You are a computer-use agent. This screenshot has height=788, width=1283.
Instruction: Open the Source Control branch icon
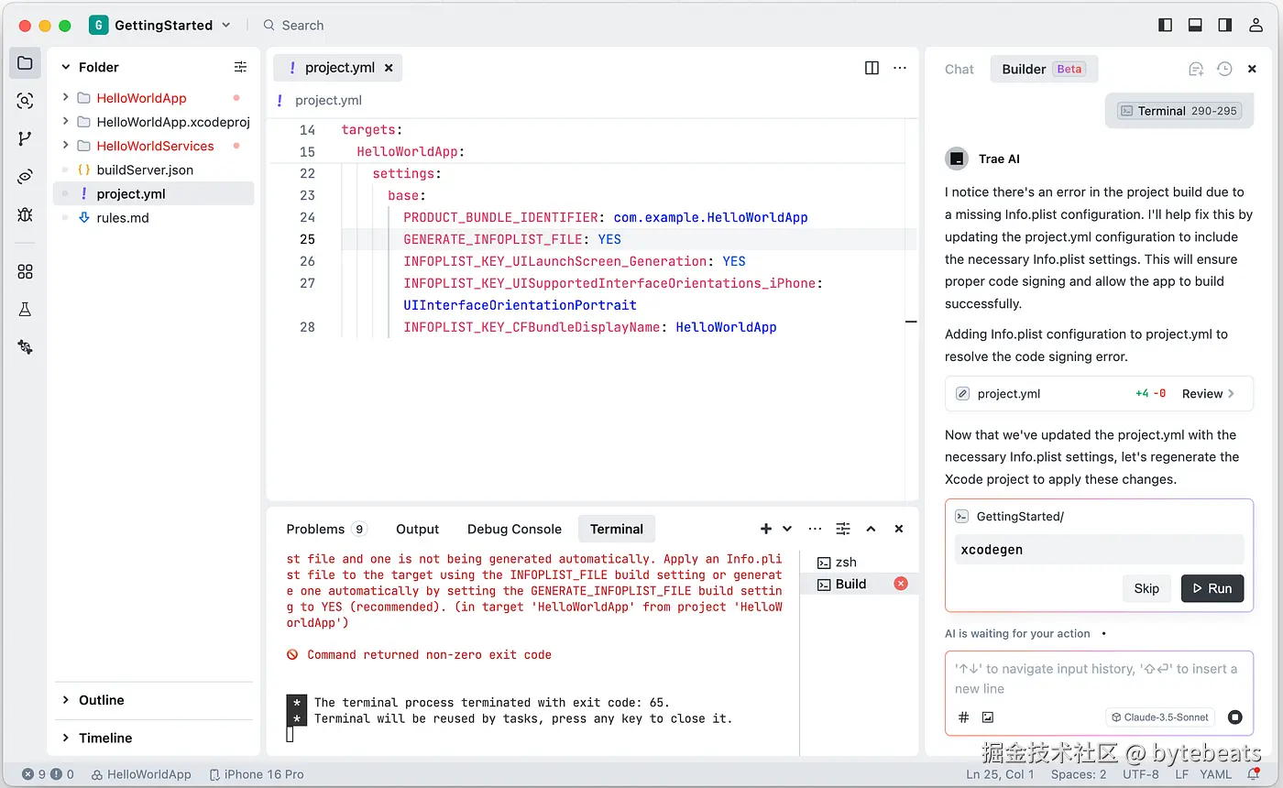(x=25, y=139)
